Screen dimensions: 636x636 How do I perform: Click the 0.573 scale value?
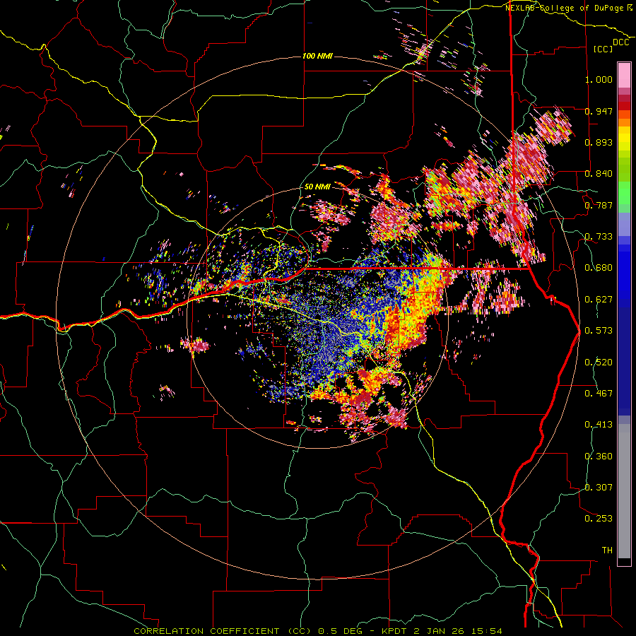(599, 331)
